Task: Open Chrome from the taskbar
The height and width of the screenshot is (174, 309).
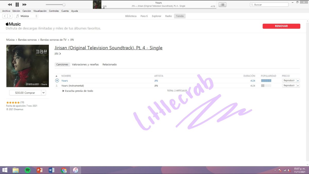Action: point(64,170)
